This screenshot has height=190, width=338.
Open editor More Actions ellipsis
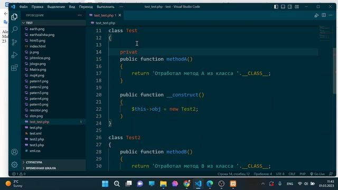click(x=331, y=15)
